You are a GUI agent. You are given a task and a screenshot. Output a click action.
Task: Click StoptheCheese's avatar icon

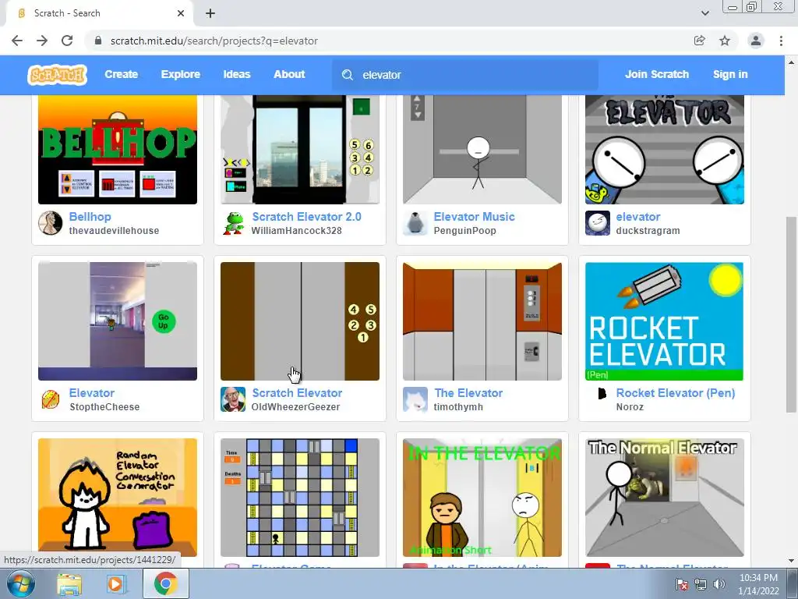pyautogui.click(x=51, y=399)
